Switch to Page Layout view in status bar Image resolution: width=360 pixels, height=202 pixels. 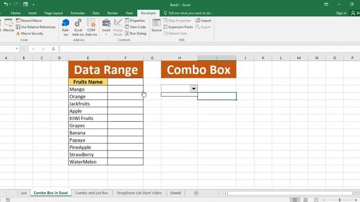(x=305, y=200)
